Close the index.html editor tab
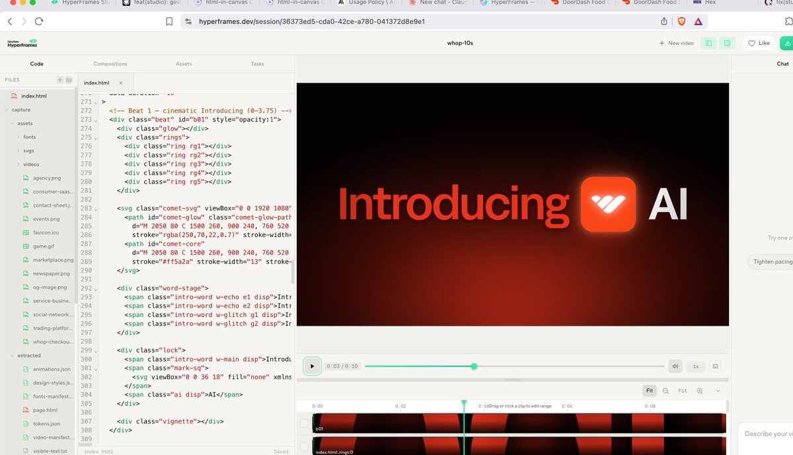This screenshot has width=793, height=455. point(120,83)
